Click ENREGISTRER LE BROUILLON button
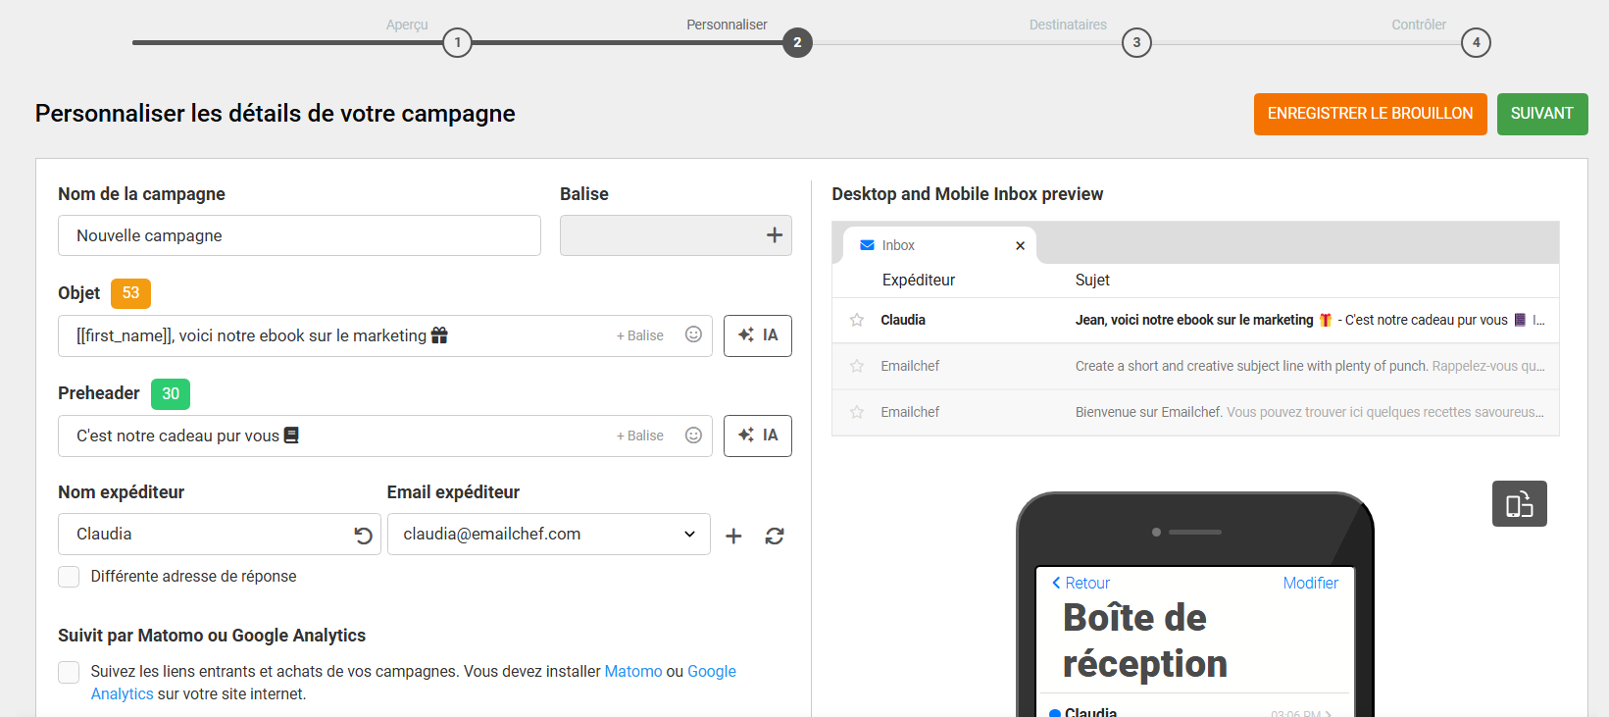This screenshot has height=717, width=1609. click(x=1371, y=114)
